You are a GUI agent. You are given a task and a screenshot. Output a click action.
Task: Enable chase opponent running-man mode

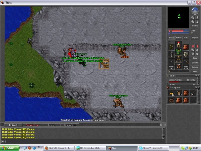pos(197,50)
